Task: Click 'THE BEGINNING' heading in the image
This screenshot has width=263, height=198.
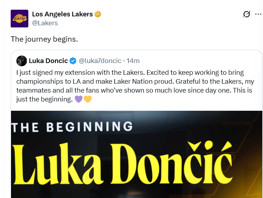Action: coord(72,127)
